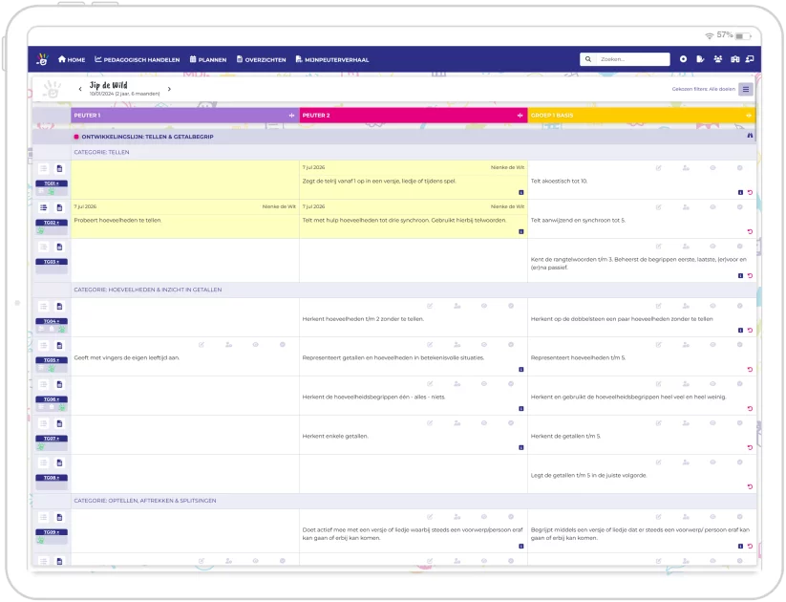Click the document icon in the TG09 row

[59, 518]
